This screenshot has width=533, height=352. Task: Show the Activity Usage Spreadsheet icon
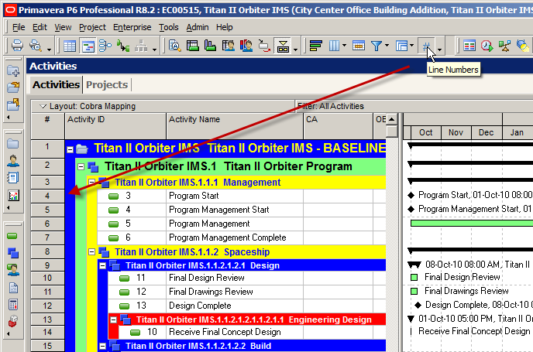point(192,46)
